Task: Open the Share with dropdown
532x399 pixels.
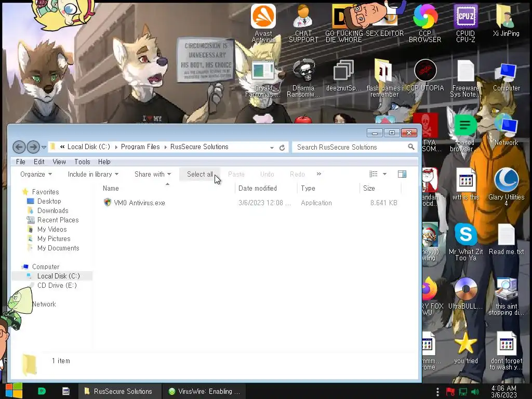Action: [x=153, y=174]
